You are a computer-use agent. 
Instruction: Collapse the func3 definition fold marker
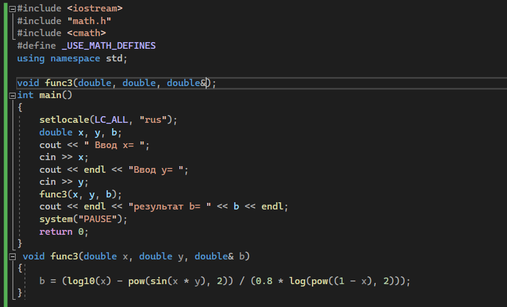(12, 257)
